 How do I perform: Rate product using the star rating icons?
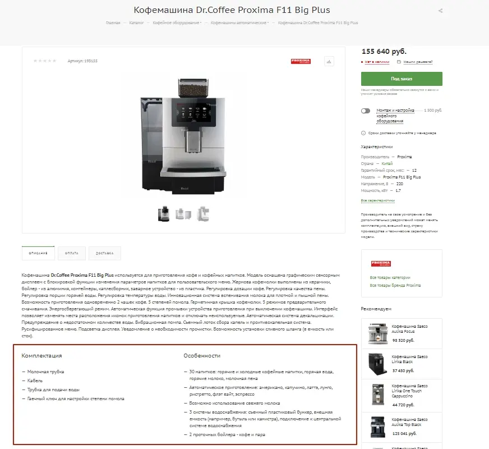coord(45,61)
